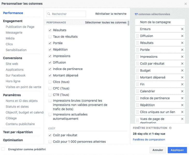Uncheck the Résultats checkbox

pos(50,30)
